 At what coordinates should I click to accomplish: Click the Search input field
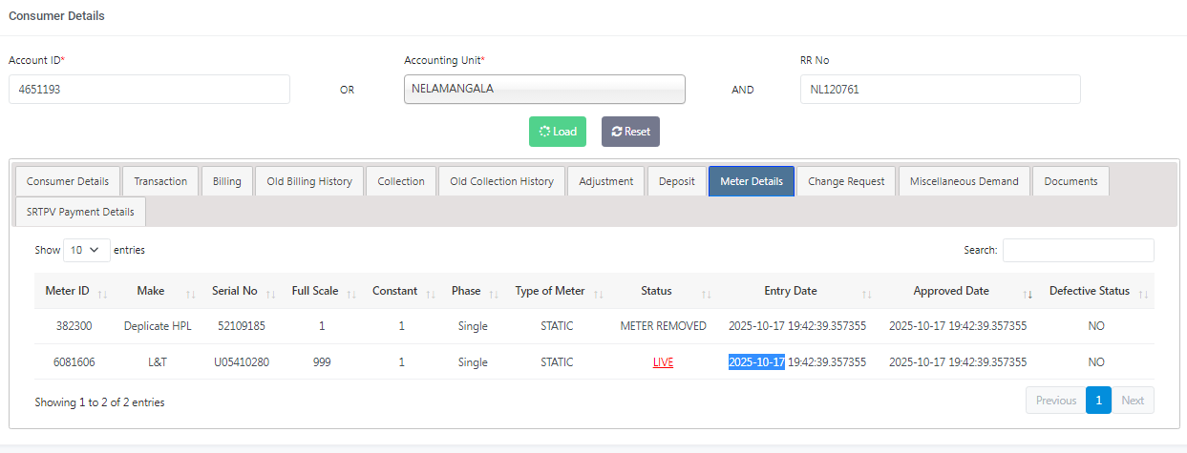(x=1078, y=250)
